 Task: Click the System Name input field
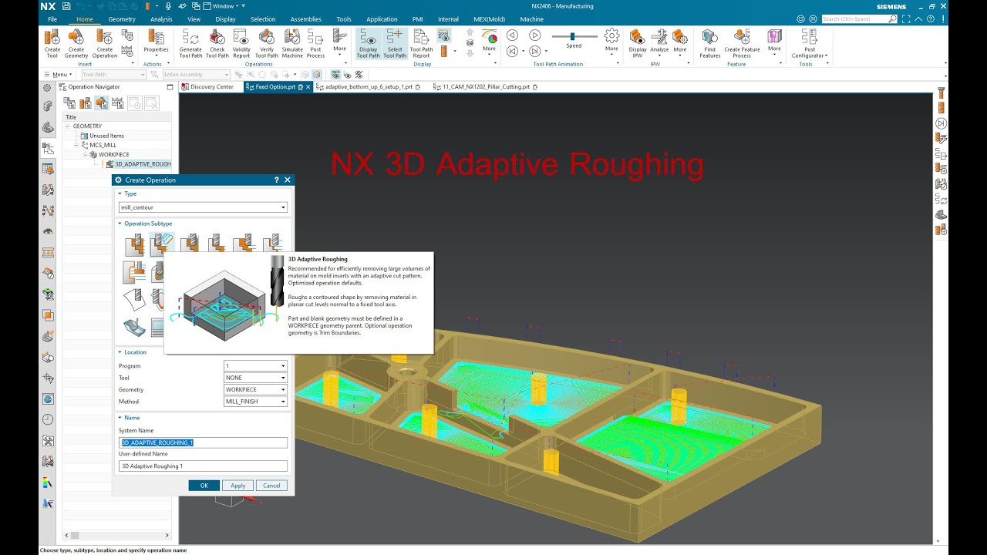point(203,442)
